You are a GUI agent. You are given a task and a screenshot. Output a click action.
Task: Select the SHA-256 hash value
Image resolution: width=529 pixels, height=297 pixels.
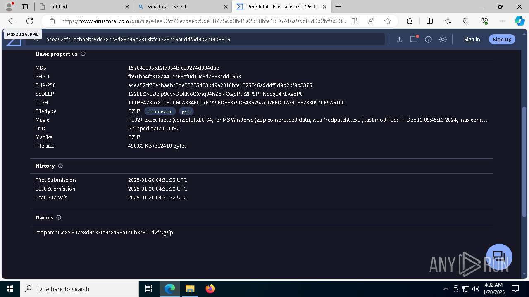220,85
